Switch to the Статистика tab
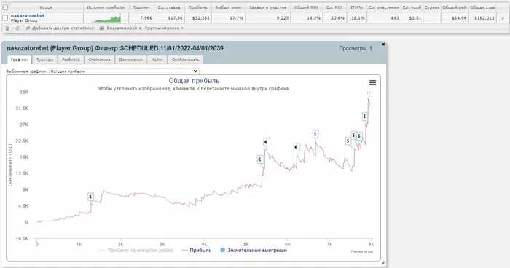The image size is (510, 268). (x=100, y=60)
